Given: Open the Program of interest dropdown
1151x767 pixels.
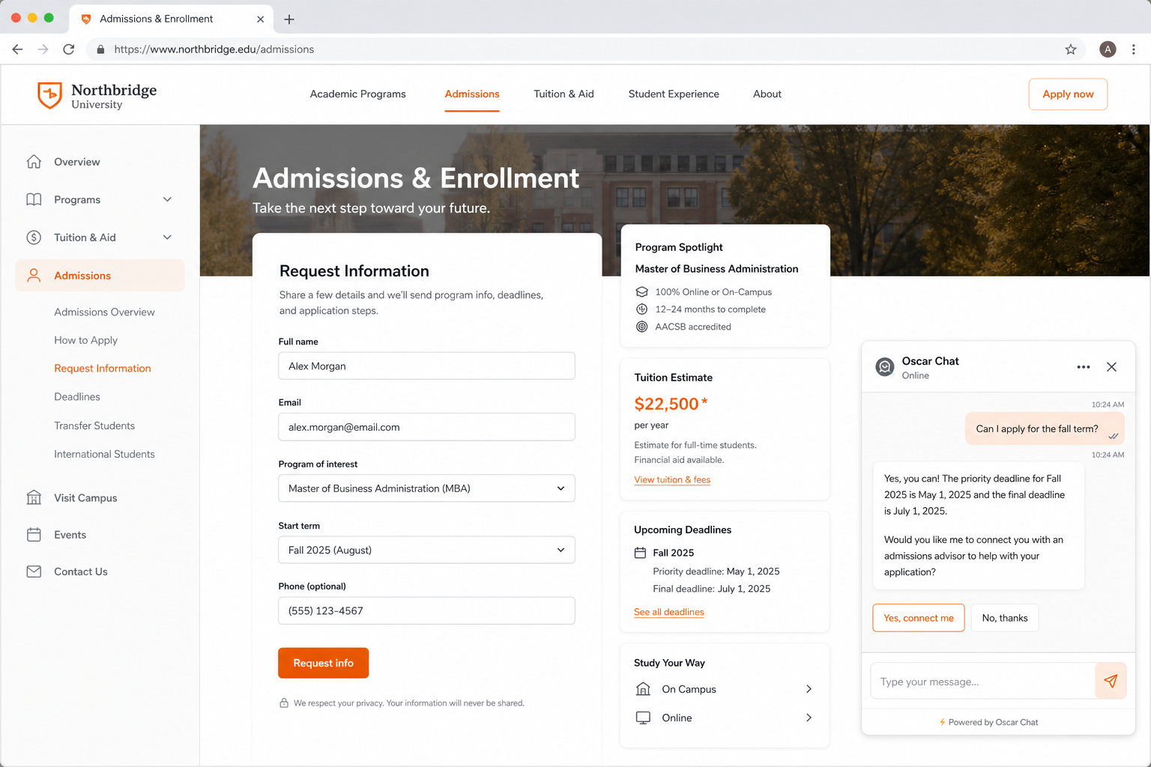Looking at the screenshot, I should click(x=426, y=488).
